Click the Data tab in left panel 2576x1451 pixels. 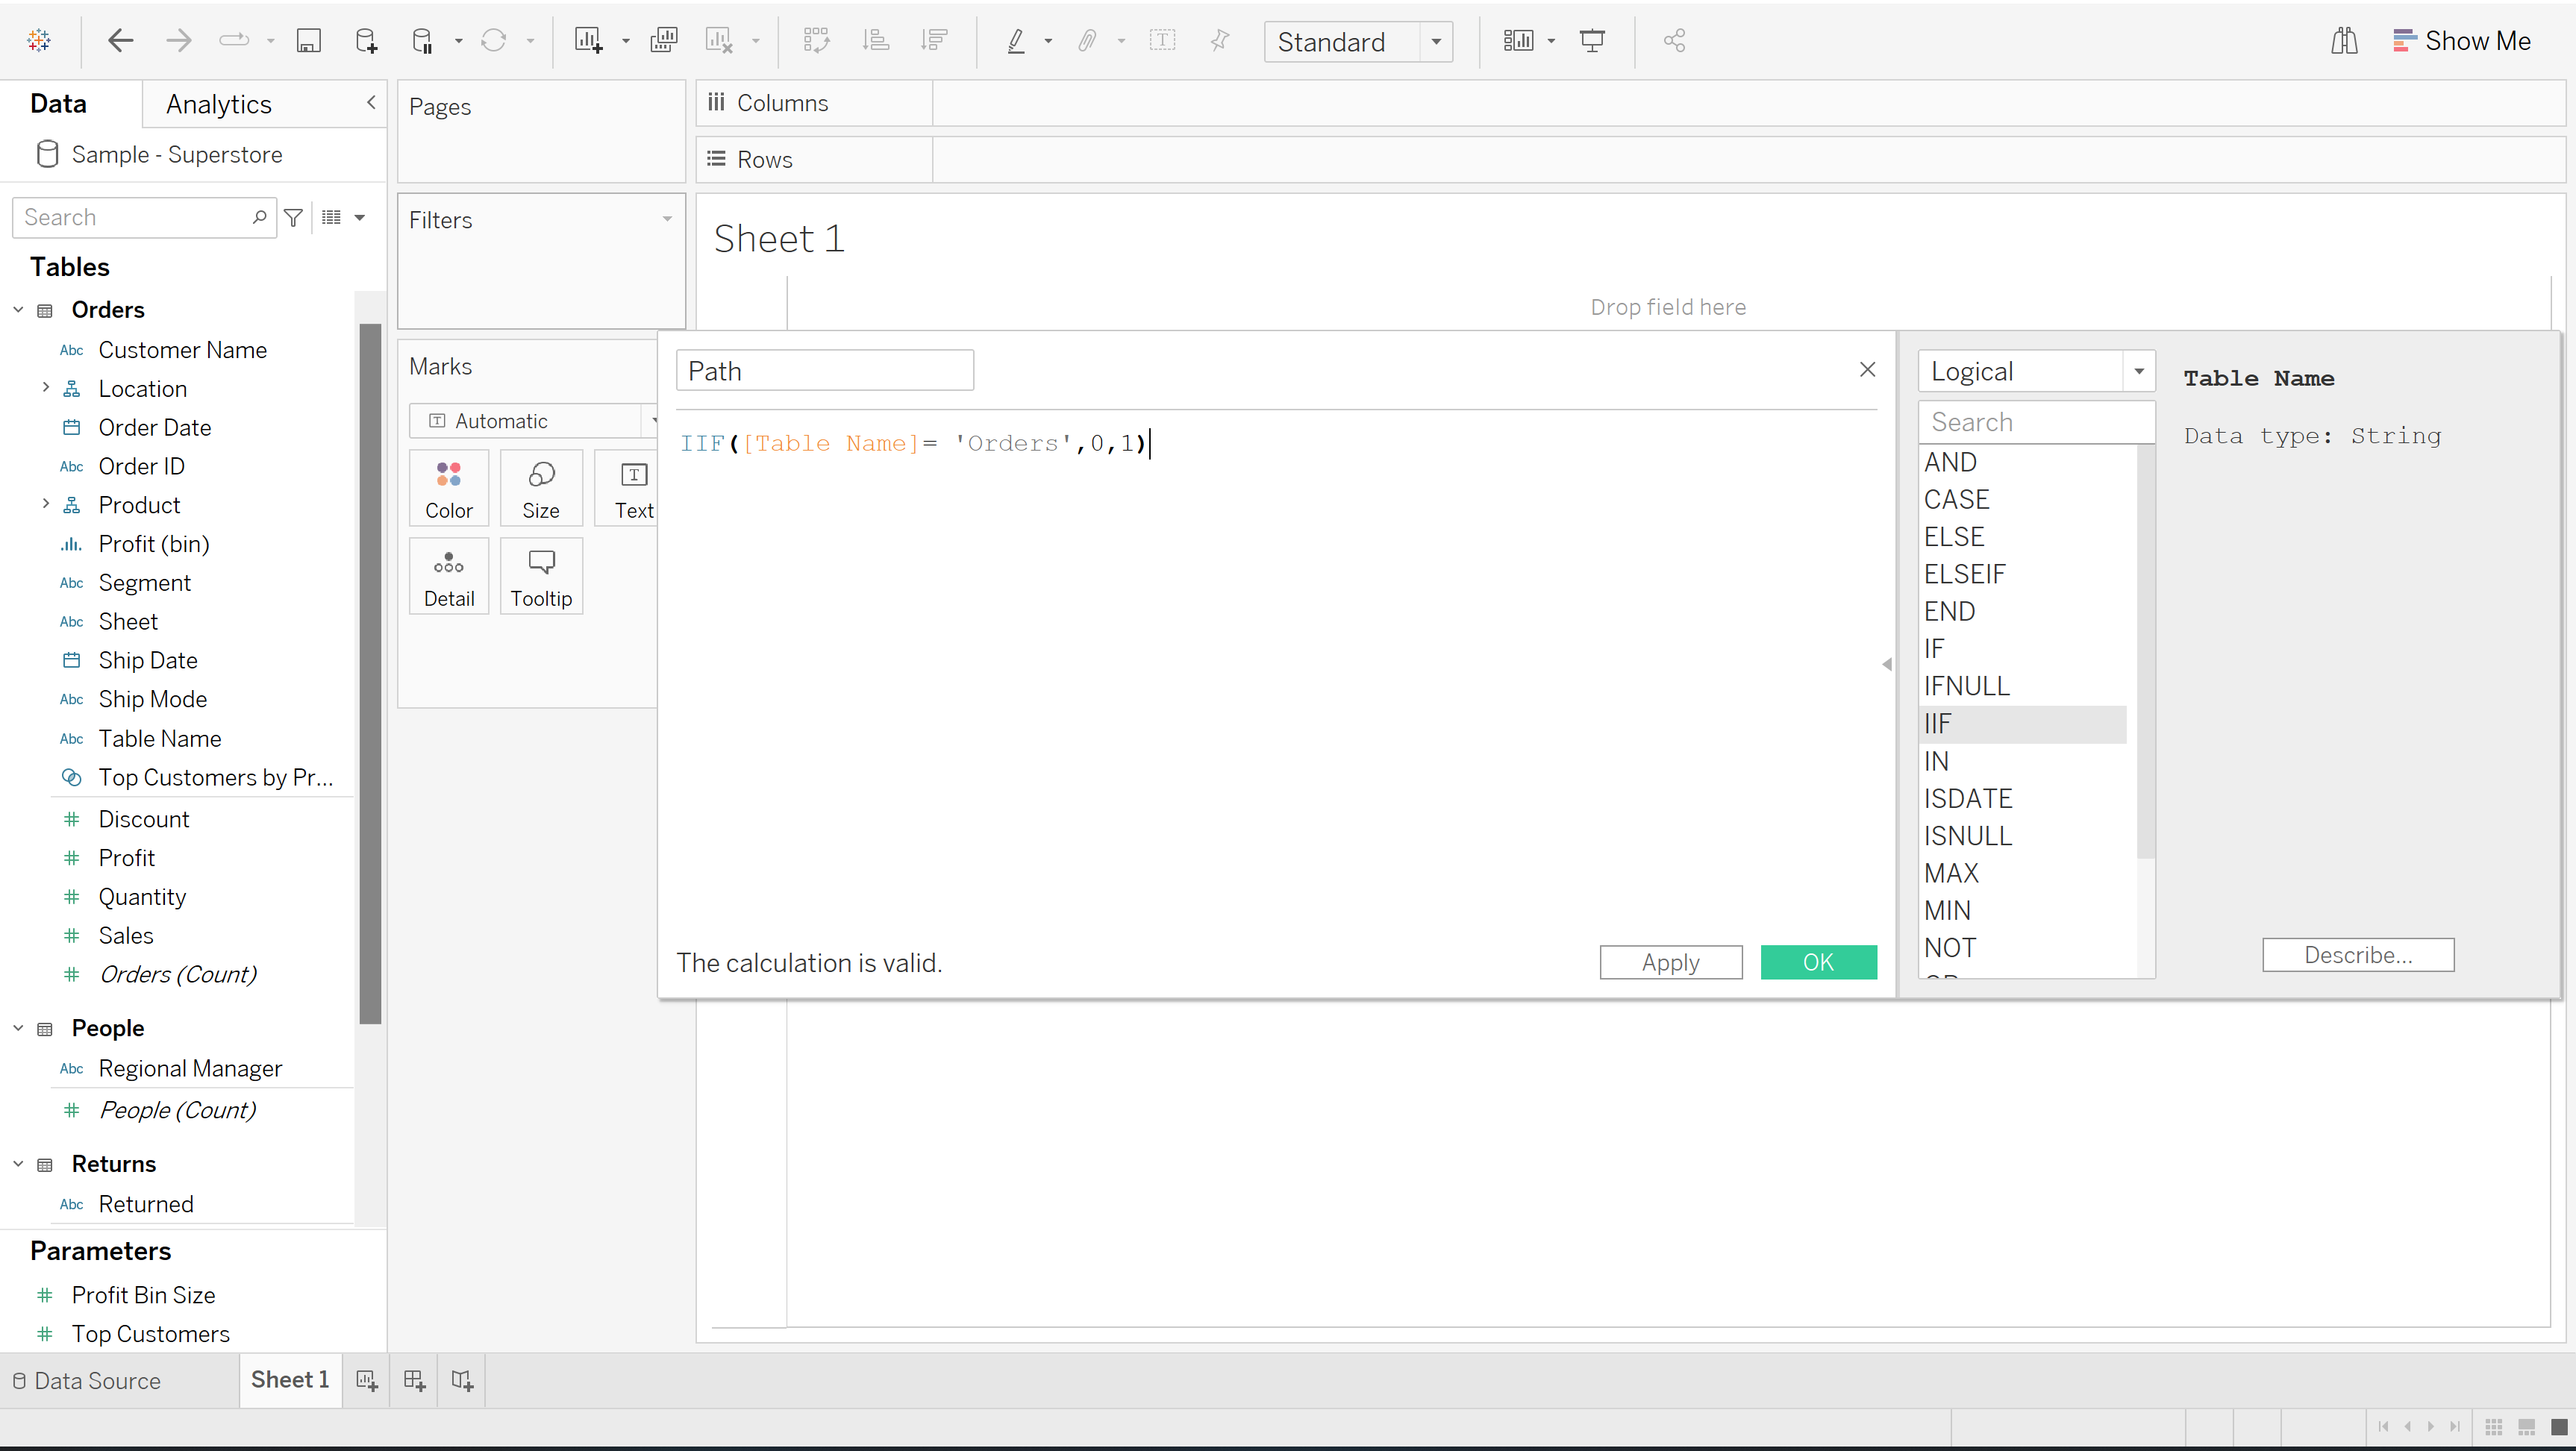click(58, 103)
